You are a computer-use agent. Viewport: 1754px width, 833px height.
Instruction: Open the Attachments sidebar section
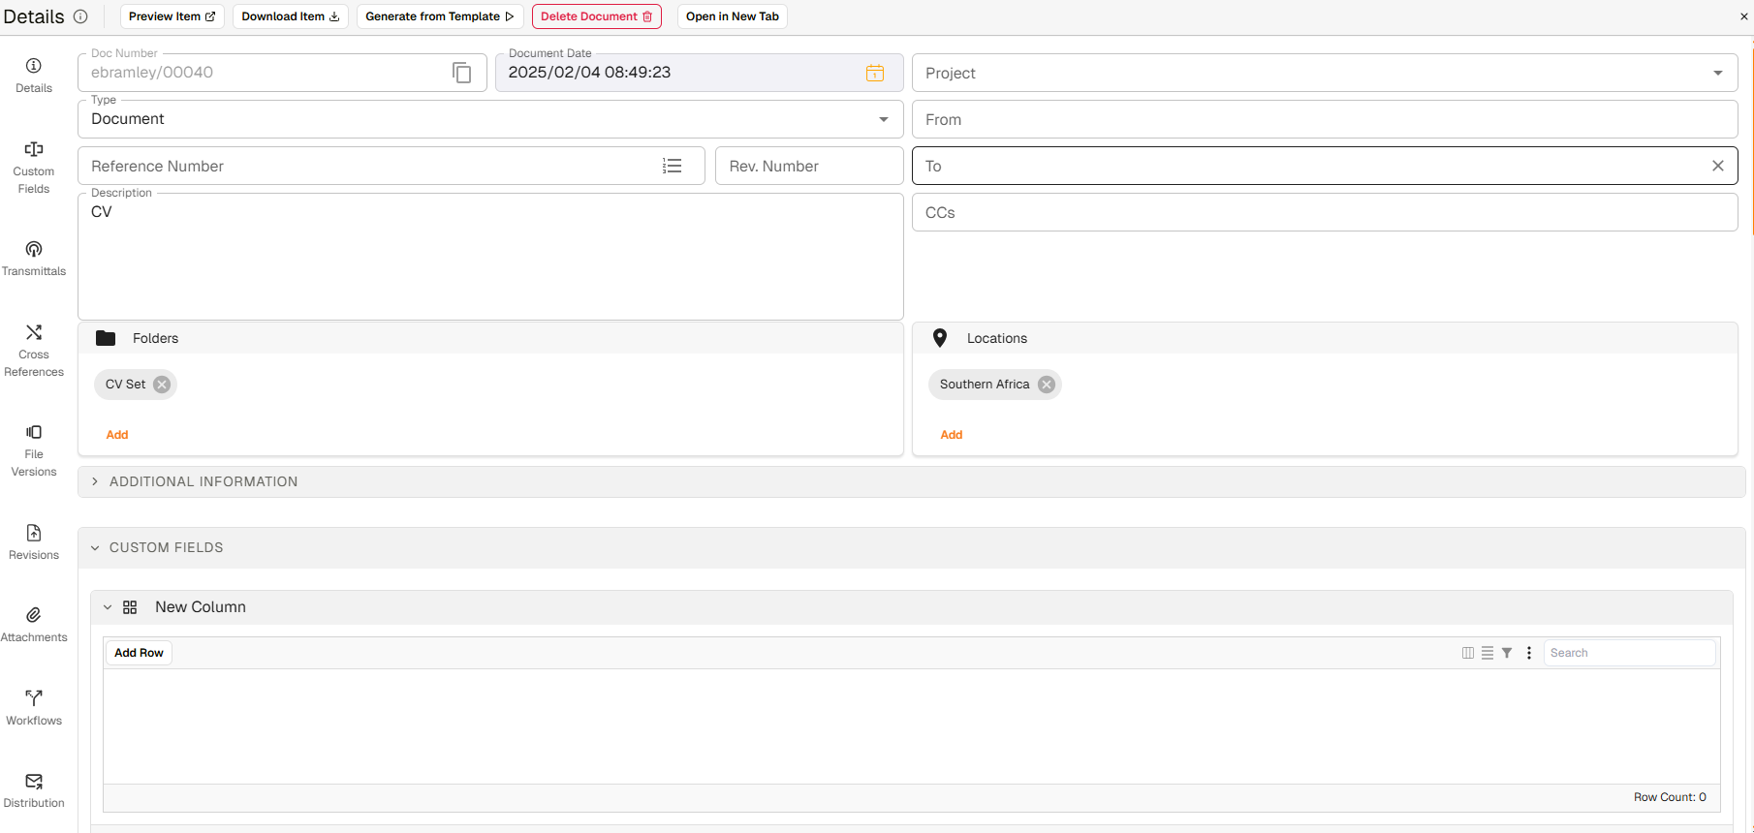tap(34, 625)
